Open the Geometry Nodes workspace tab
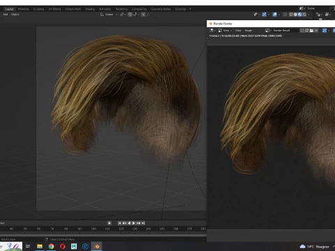This screenshot has height=251, width=335. tap(161, 9)
